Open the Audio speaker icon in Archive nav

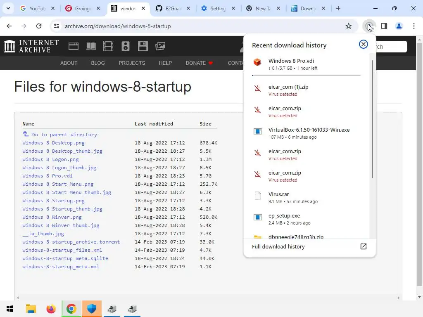126,46
